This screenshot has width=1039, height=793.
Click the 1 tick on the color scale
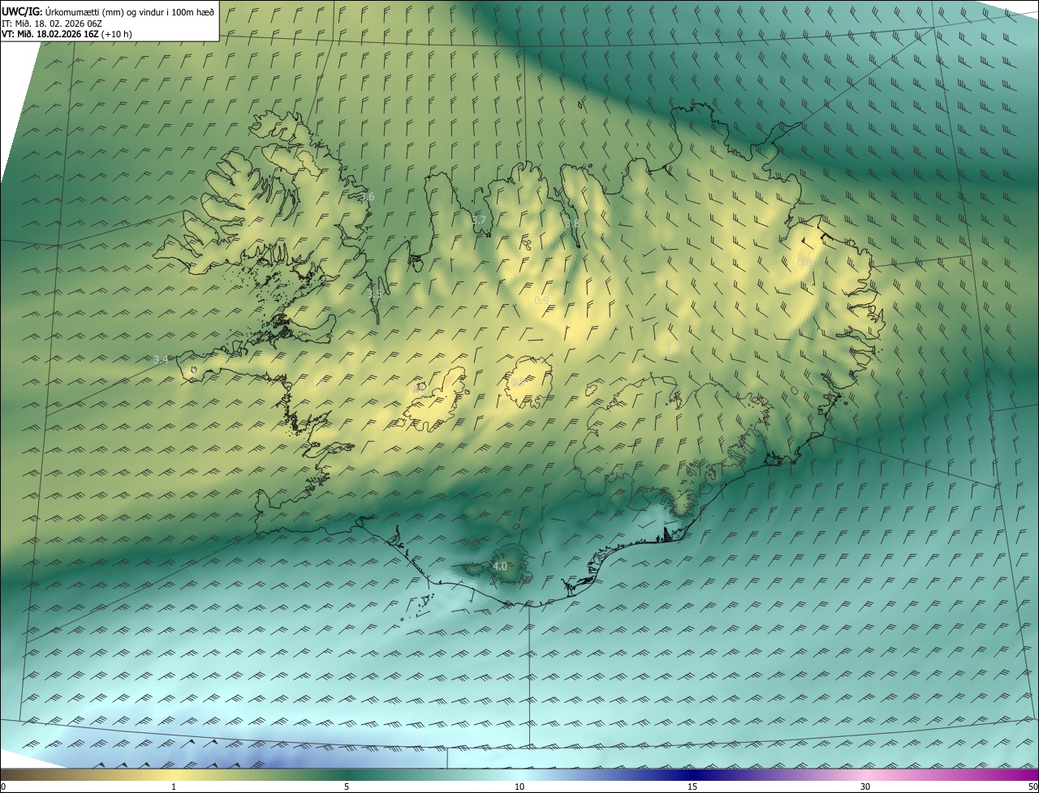174,787
